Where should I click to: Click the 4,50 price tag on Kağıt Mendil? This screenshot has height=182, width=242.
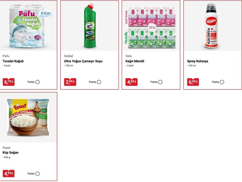(131, 82)
